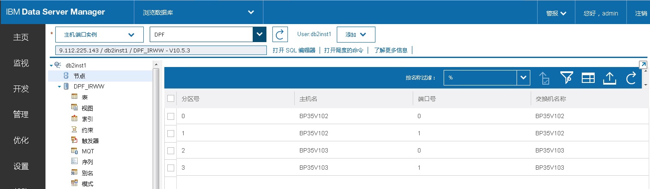Screen dimensions: 650x189
Task: Collapse the DPF_IRWW tree node
Action: click(x=59, y=87)
